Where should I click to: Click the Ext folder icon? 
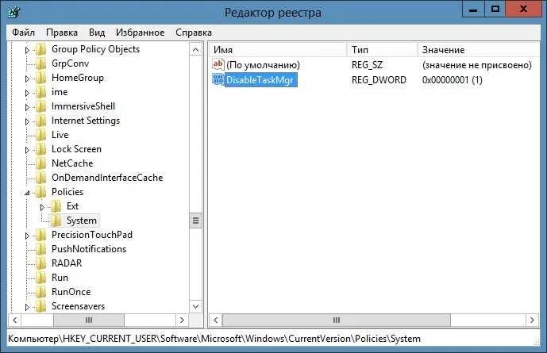pos(56,206)
